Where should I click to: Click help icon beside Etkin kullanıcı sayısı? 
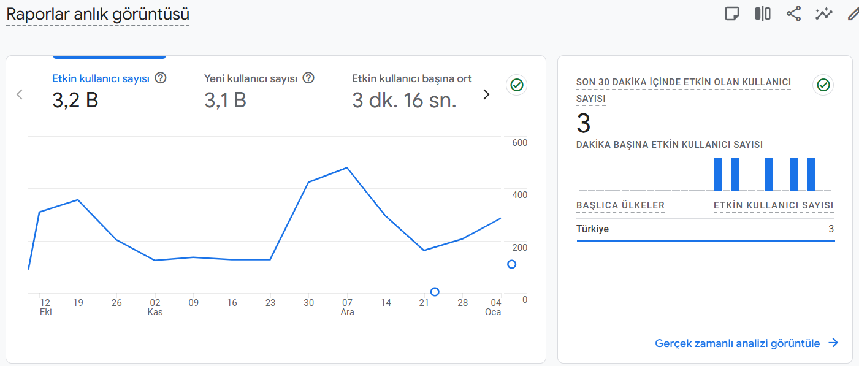pos(161,78)
